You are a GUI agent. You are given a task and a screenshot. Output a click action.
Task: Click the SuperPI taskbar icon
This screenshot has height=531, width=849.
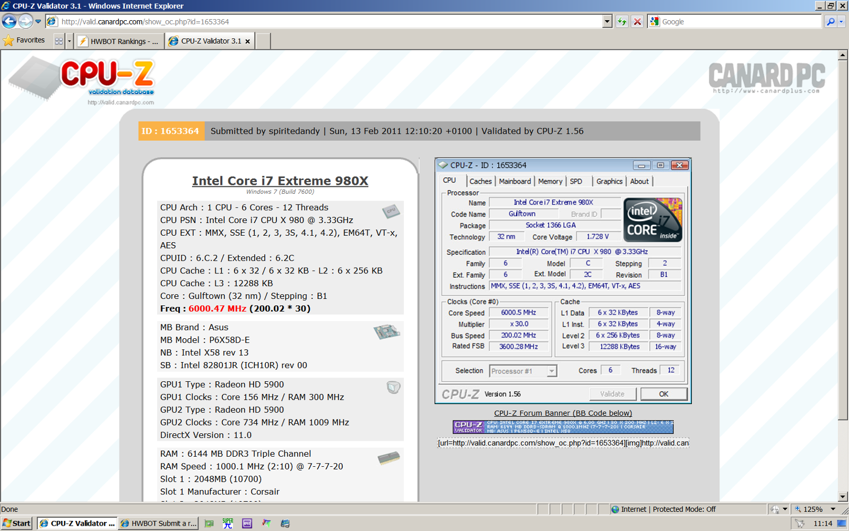tap(228, 523)
